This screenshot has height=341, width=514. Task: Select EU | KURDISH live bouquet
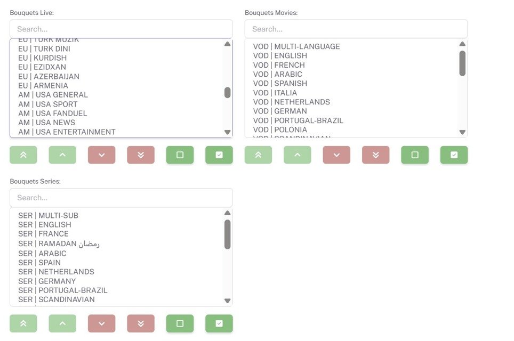(43, 58)
